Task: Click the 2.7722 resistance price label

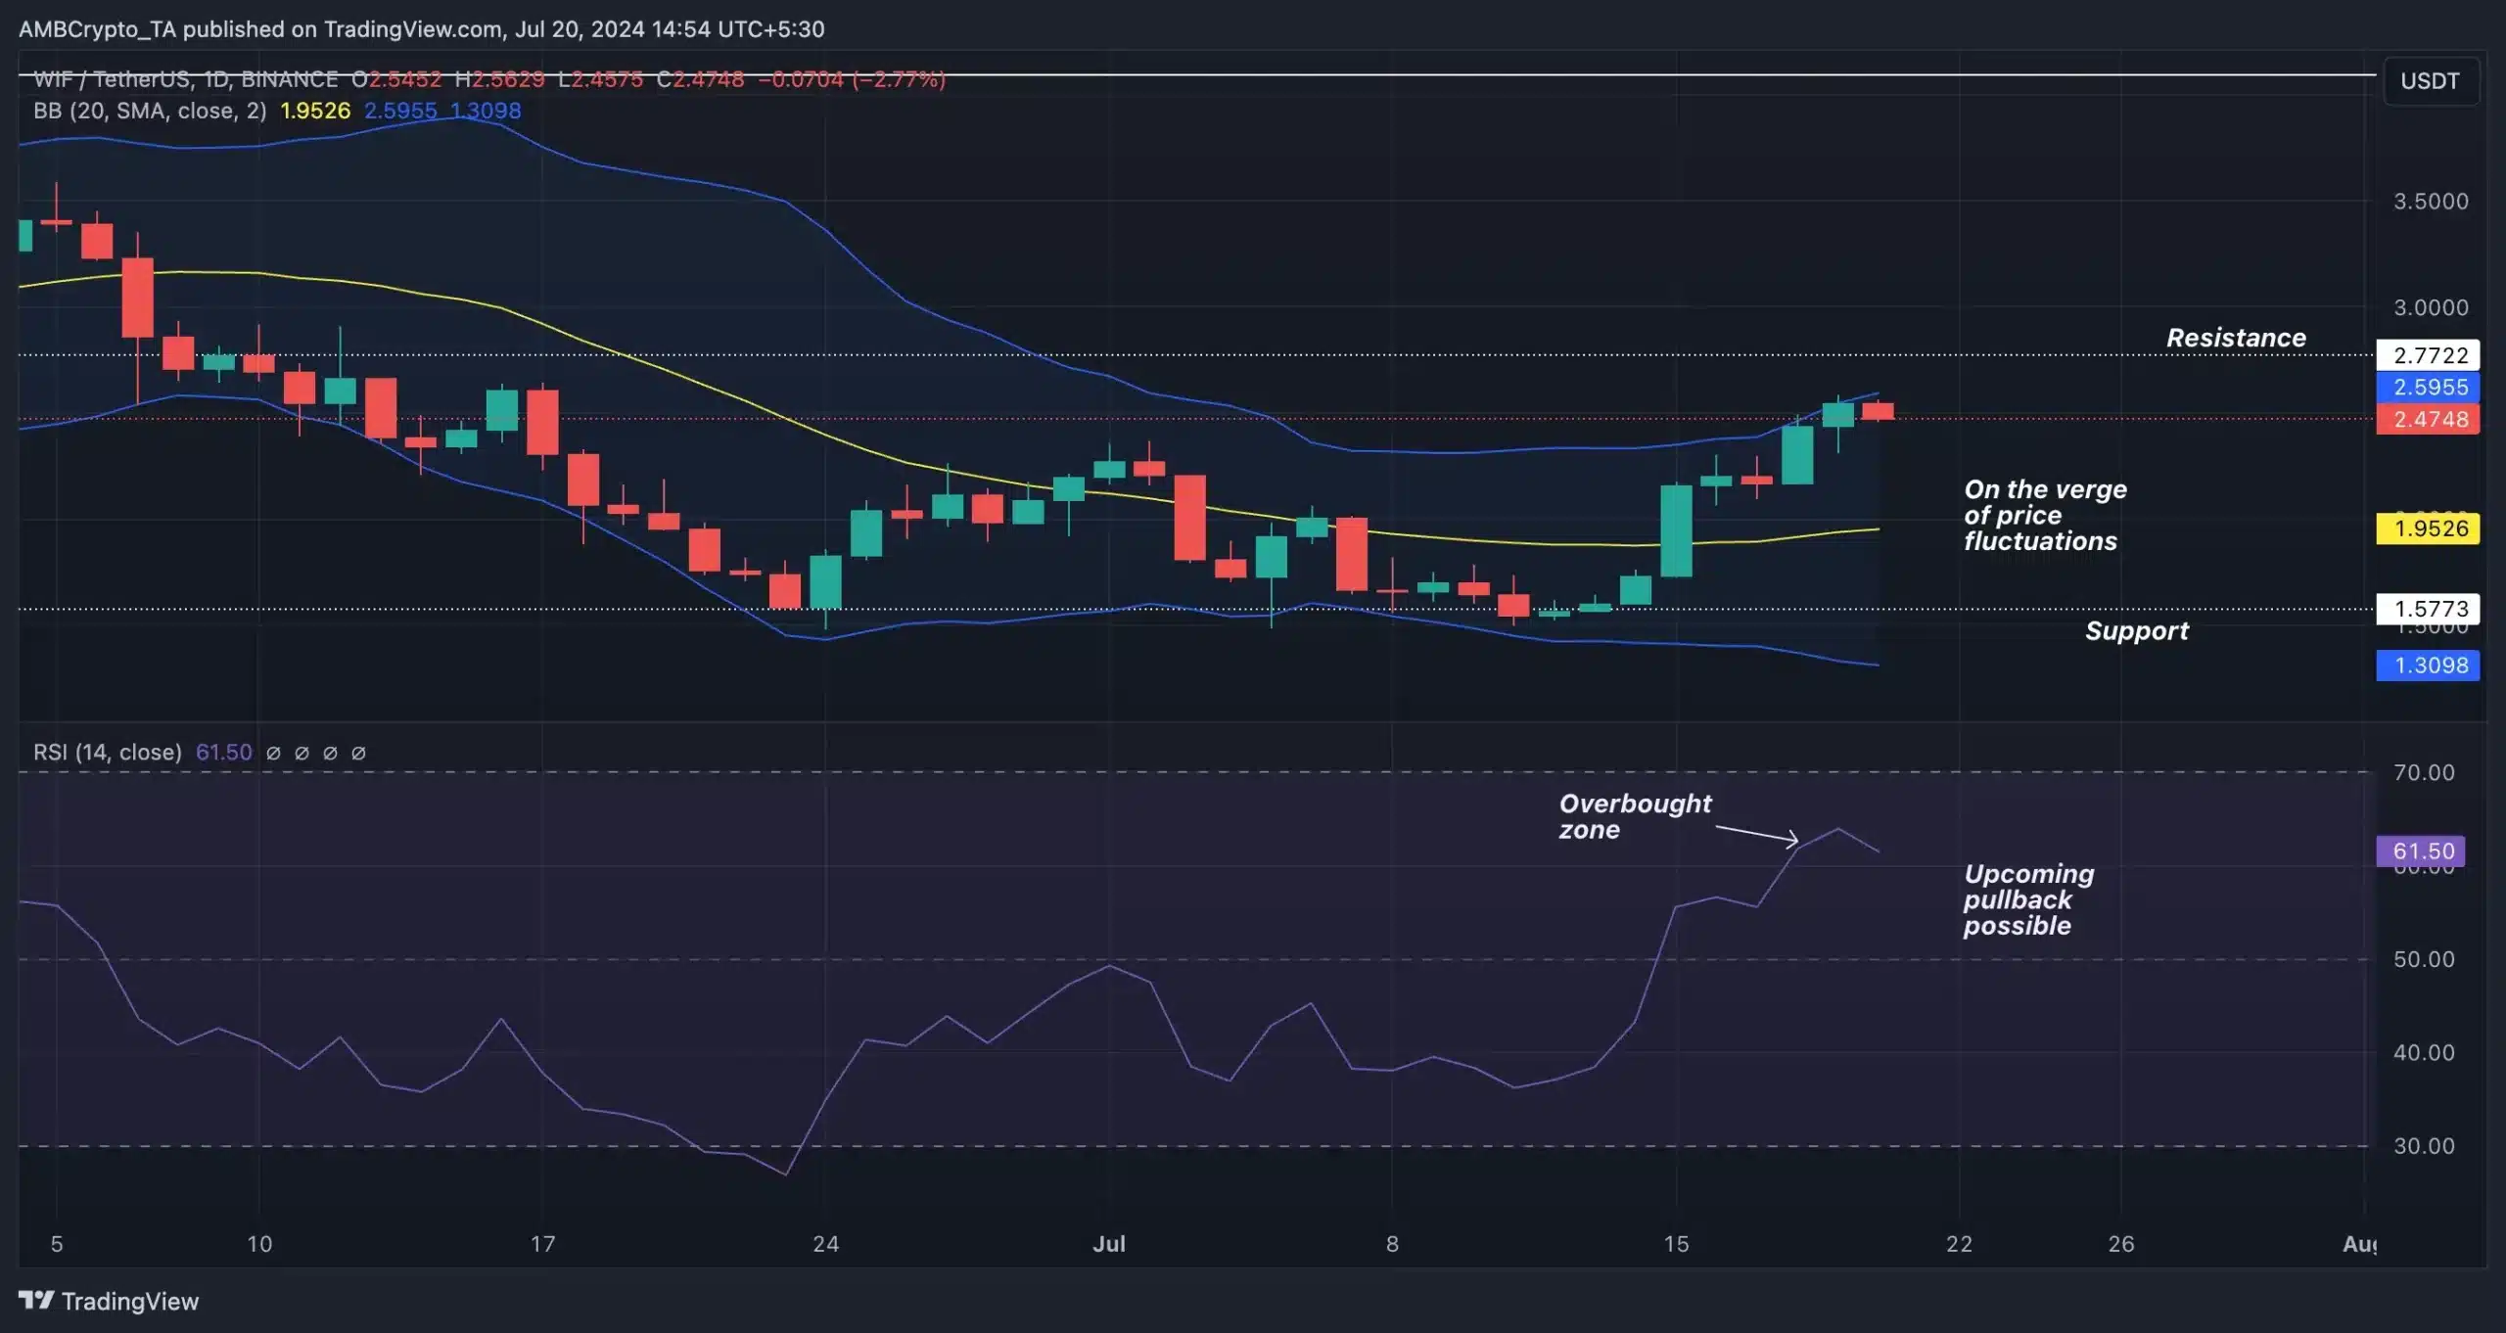Action: pyautogui.click(x=2428, y=354)
